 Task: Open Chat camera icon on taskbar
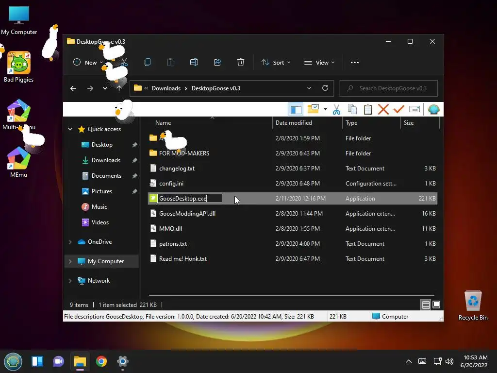pos(59,361)
